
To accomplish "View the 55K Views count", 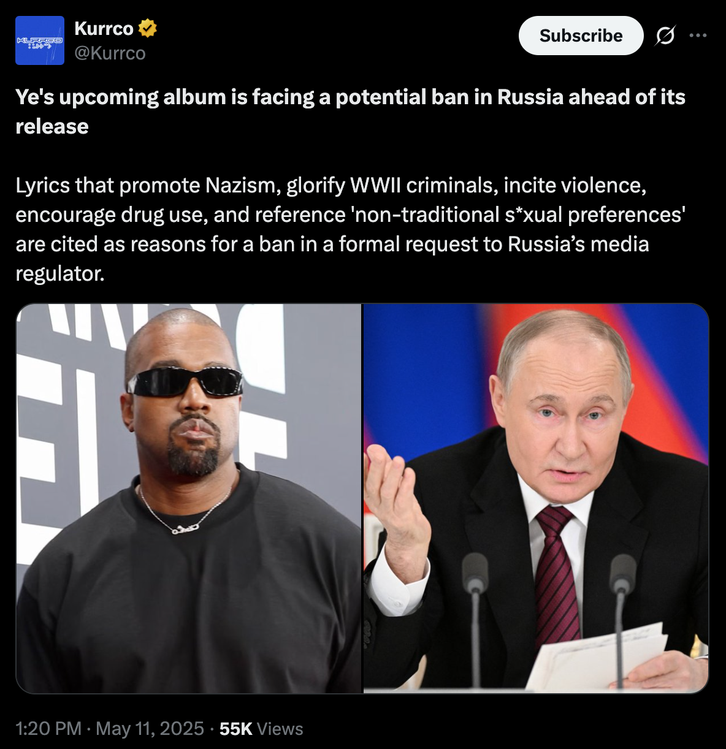I will pyautogui.click(x=261, y=728).
